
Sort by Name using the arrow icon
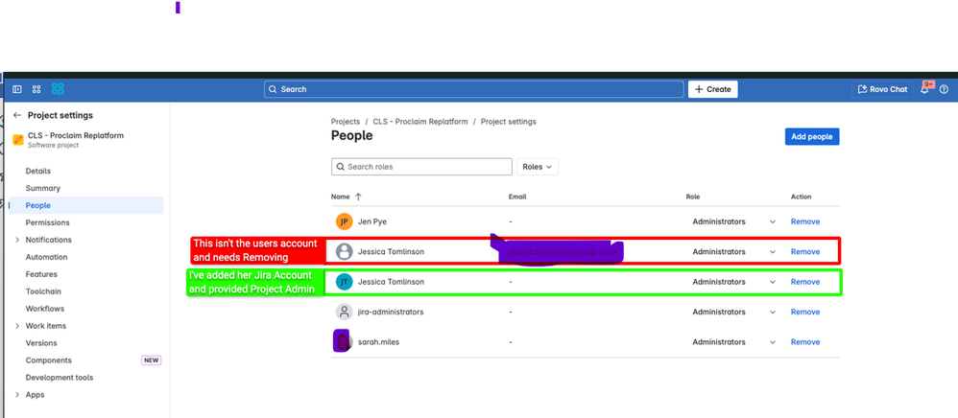[x=358, y=197]
